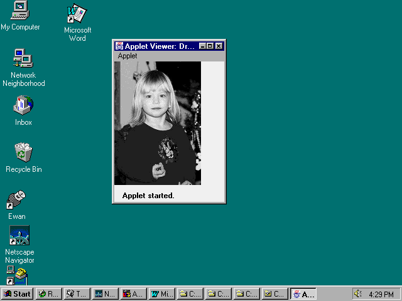Click the Applet Viewer window title bar text
Screen dimensions: 402x301
tap(160, 46)
